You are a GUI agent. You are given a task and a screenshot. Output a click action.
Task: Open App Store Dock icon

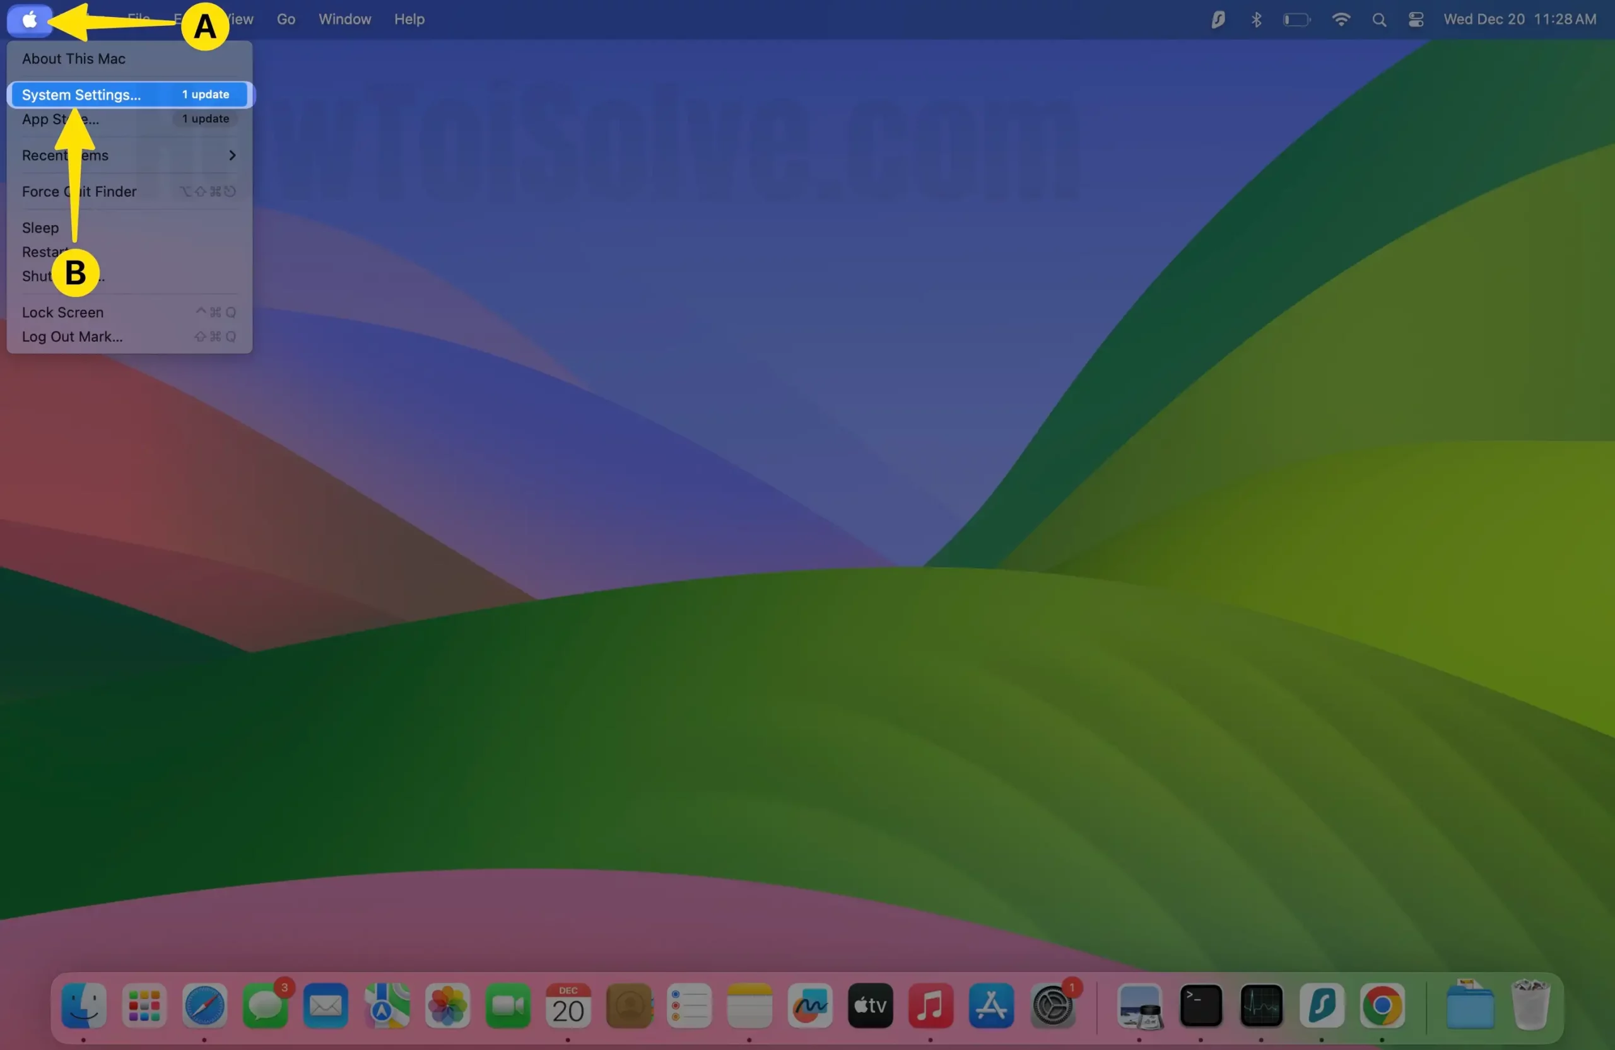point(991,1005)
